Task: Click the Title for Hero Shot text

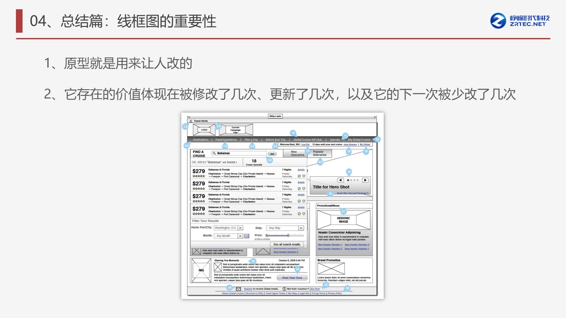Action: point(331,187)
